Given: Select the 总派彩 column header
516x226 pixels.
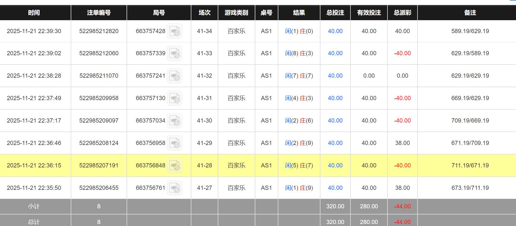Looking at the screenshot, I should click(x=402, y=13).
